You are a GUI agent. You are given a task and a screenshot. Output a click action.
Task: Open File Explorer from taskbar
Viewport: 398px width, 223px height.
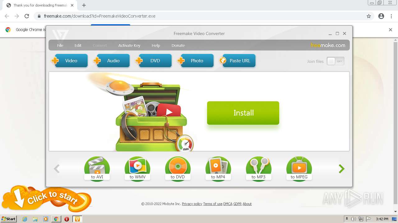click(35, 219)
